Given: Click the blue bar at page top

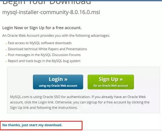Looking at the screenshot, I should point(81,0).
